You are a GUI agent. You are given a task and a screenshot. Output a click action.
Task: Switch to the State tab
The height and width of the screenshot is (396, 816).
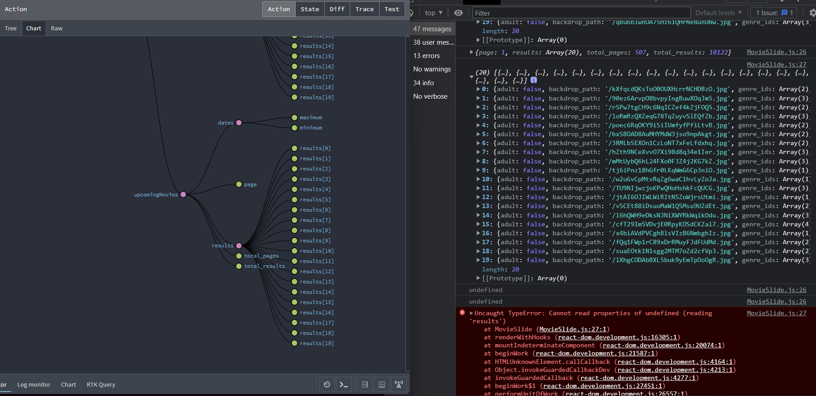tap(310, 9)
